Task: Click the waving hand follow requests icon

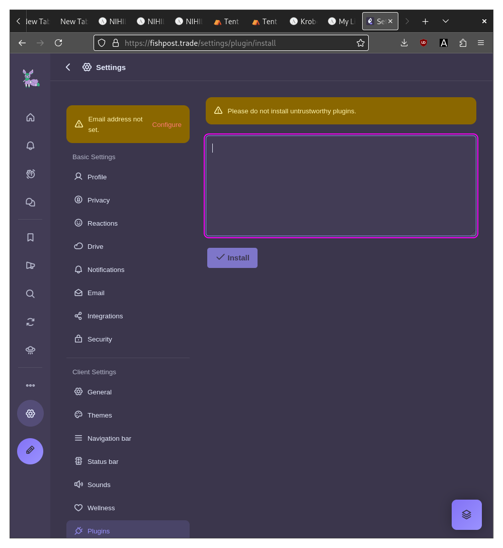Action: click(x=30, y=174)
